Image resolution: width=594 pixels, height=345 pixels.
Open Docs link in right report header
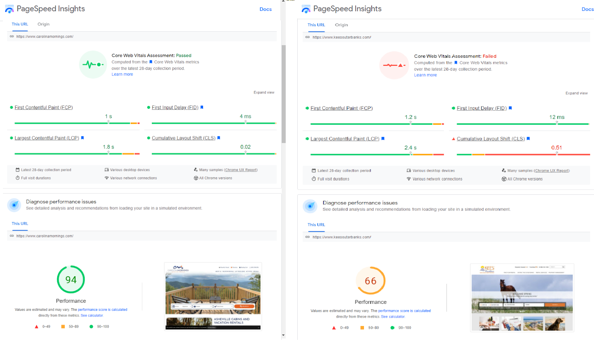click(x=587, y=9)
